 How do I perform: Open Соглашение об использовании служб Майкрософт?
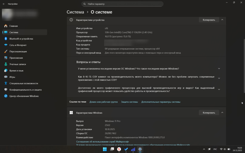click(103, 141)
